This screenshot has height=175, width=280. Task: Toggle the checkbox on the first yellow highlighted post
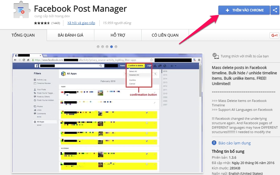(x=147, y=113)
